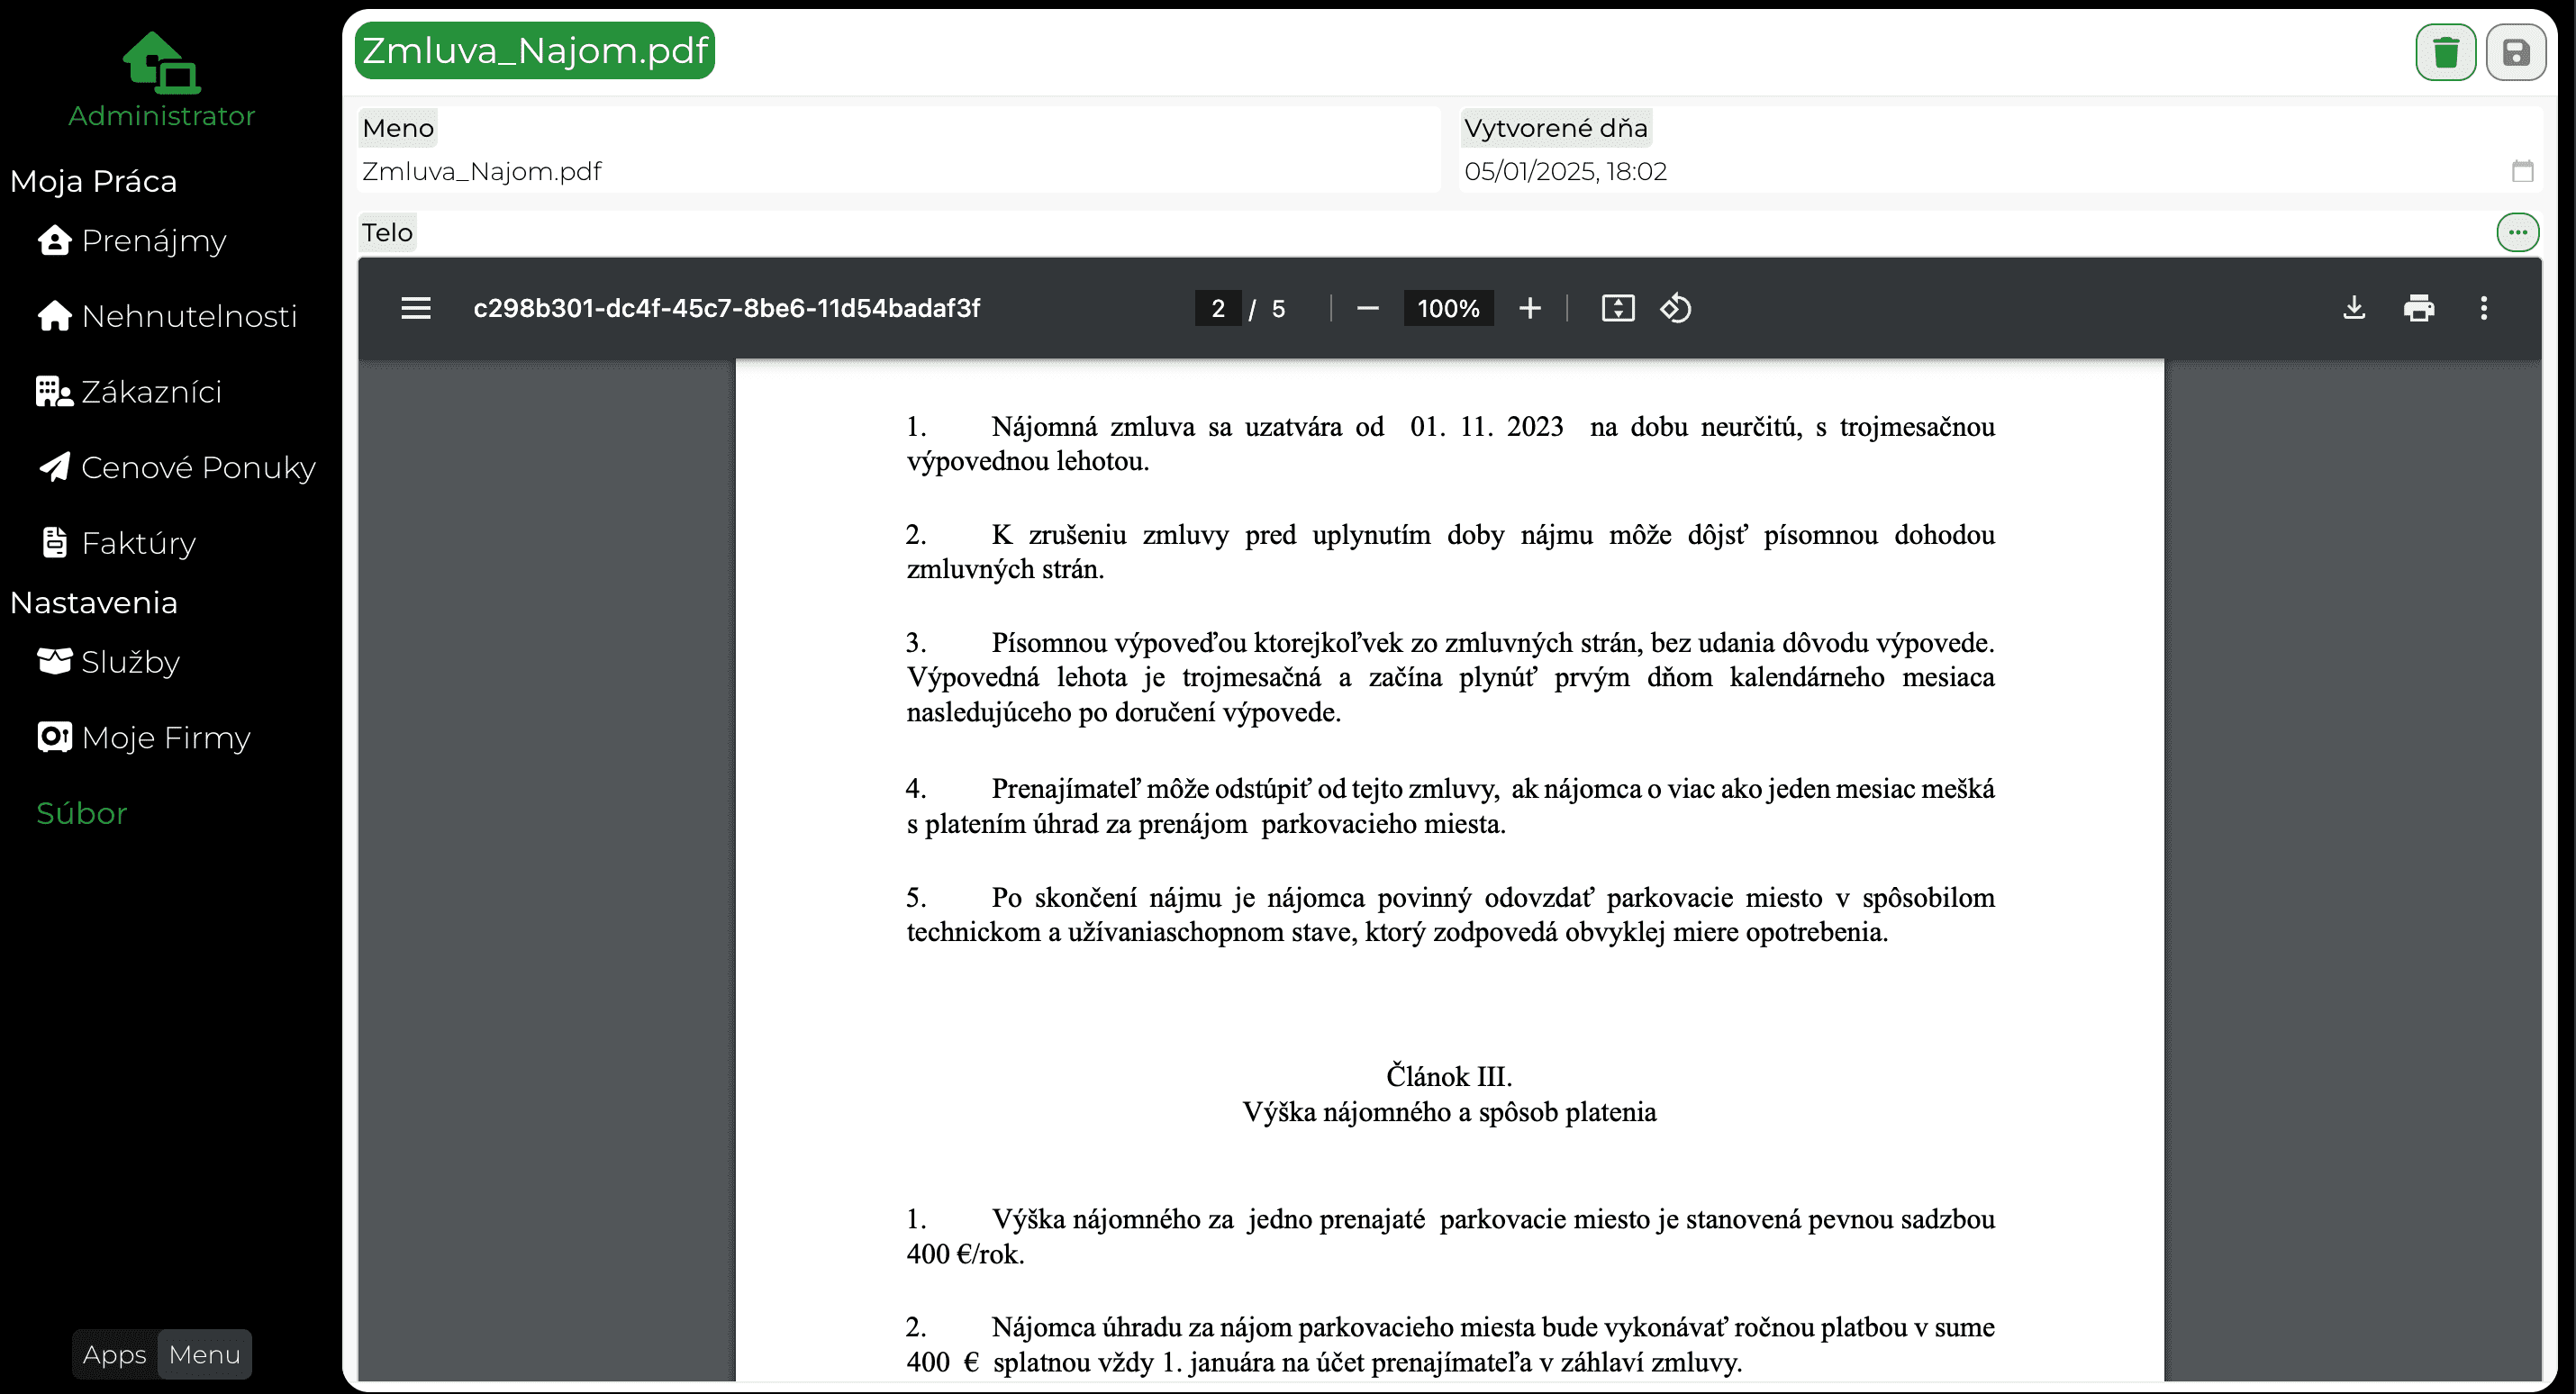Open the calendar picker for Vytvorené dňa

tap(2522, 171)
